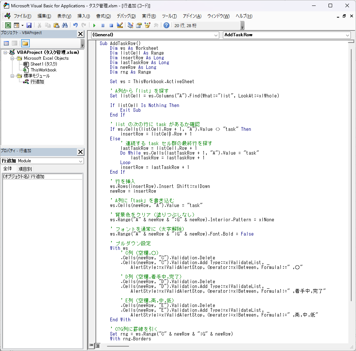The height and width of the screenshot is (351, 356).
Task: Click the (オブジェクト名) value field
Action: [56, 177]
